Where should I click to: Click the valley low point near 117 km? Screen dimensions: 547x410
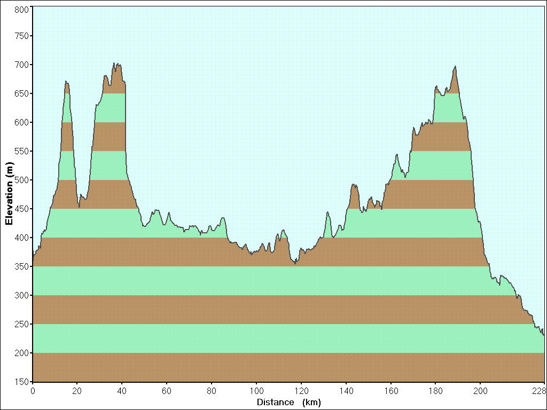point(295,264)
